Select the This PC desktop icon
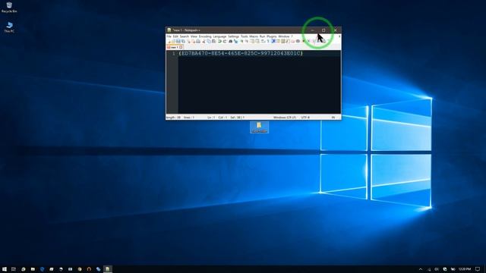 pyautogui.click(x=9, y=27)
